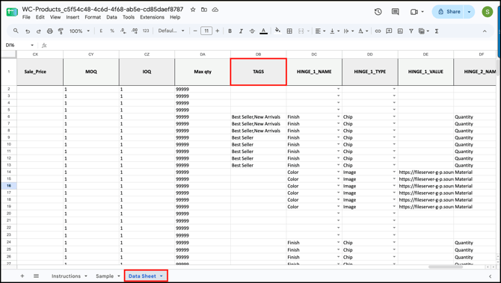The width and height of the screenshot is (501, 283).
Task: Open the Insert menu
Action: click(73, 17)
